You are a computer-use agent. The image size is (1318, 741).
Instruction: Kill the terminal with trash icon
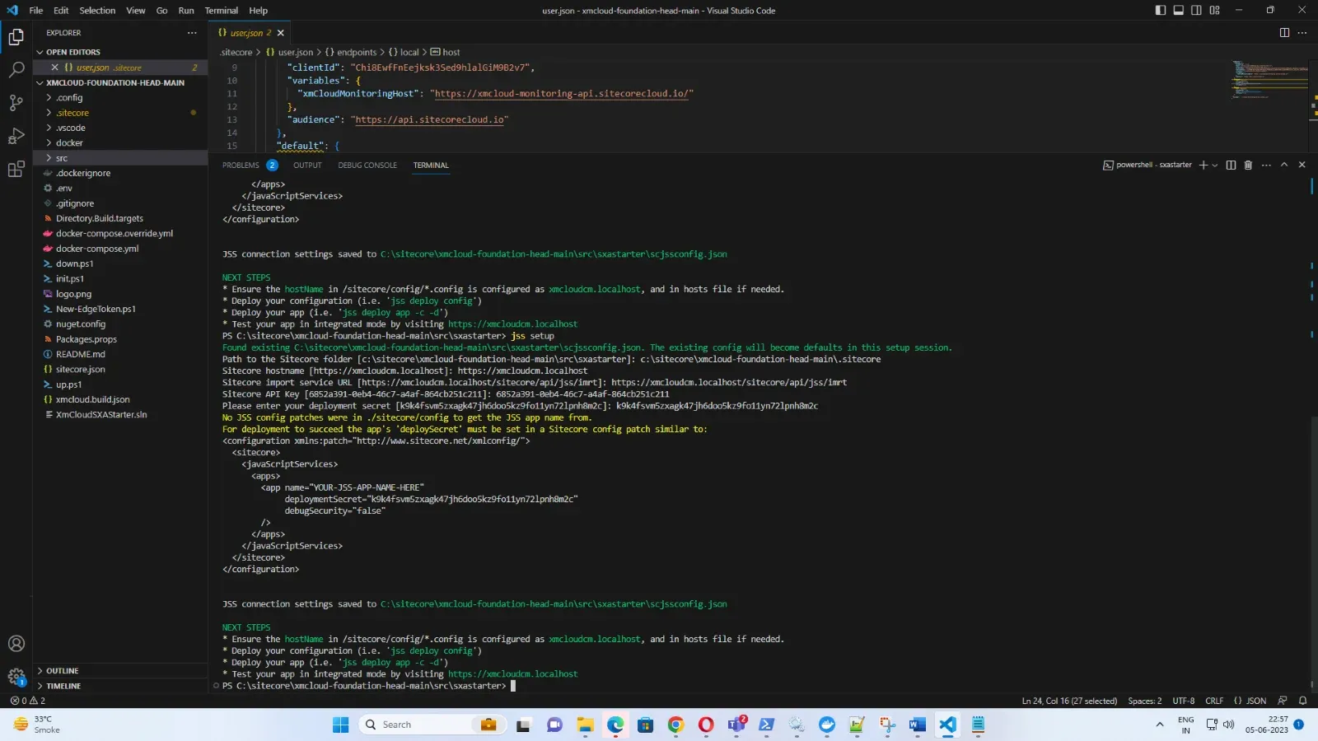coord(1248,165)
